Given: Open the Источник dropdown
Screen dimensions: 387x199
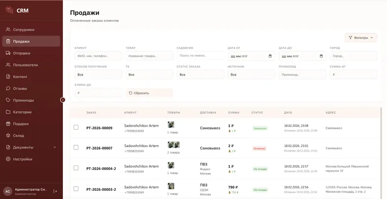Looking at the screenshot, I should click(251, 75).
